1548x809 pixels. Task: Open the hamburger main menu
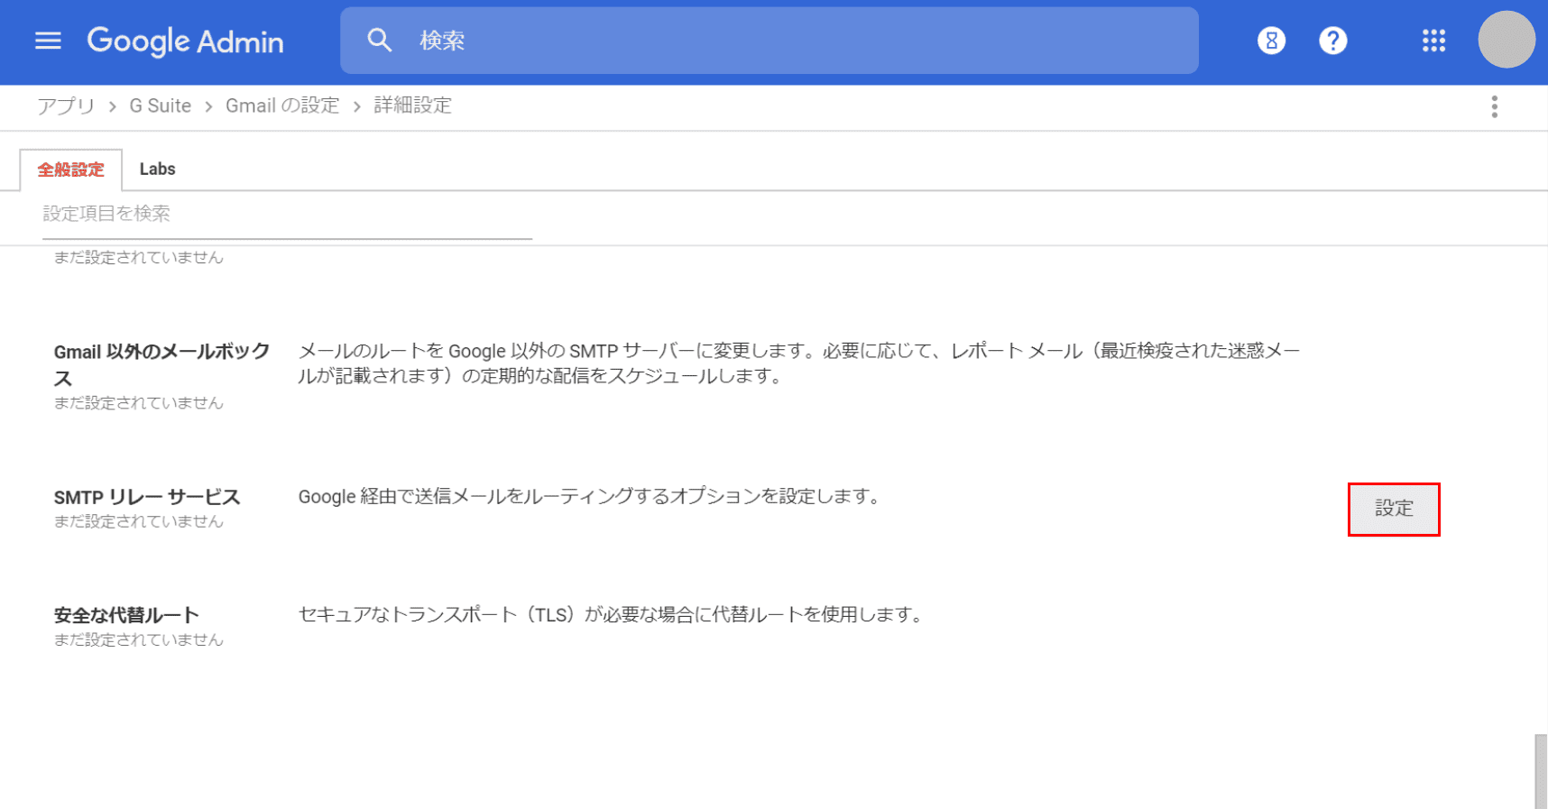point(48,41)
